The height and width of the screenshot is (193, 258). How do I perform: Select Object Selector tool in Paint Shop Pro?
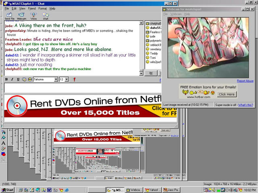tap(4, 160)
